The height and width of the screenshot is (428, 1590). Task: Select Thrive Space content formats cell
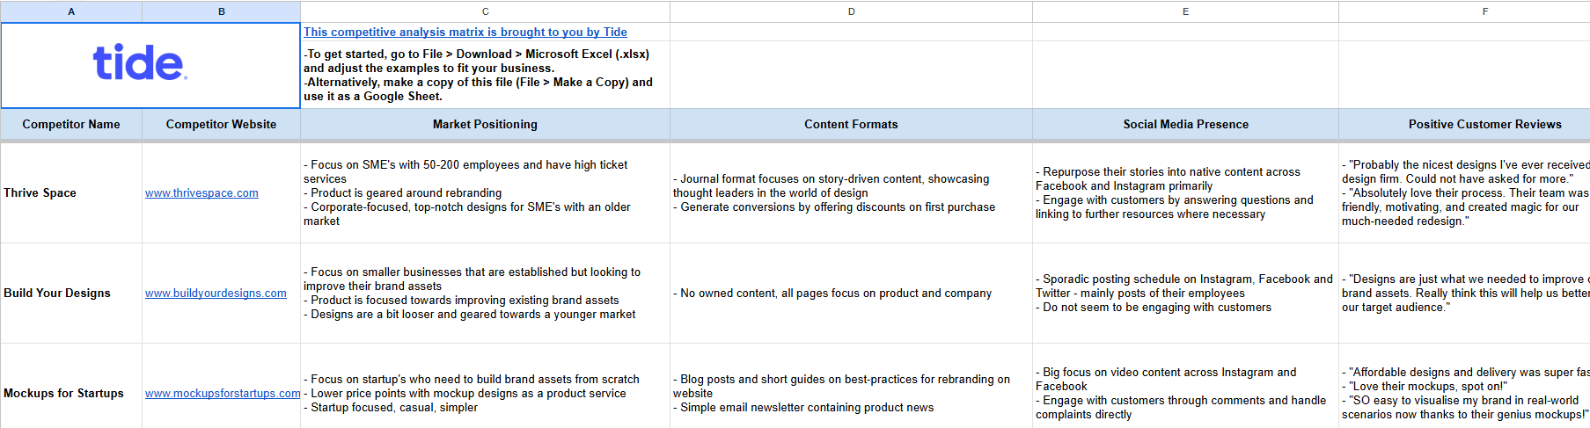click(x=851, y=192)
